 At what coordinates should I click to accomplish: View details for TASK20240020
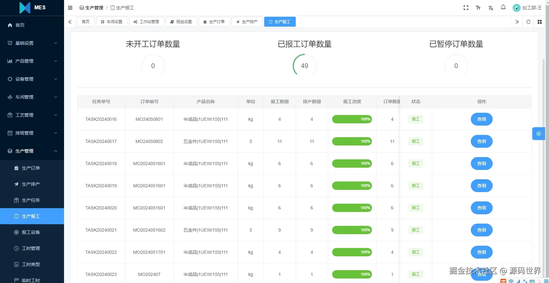[481, 208]
